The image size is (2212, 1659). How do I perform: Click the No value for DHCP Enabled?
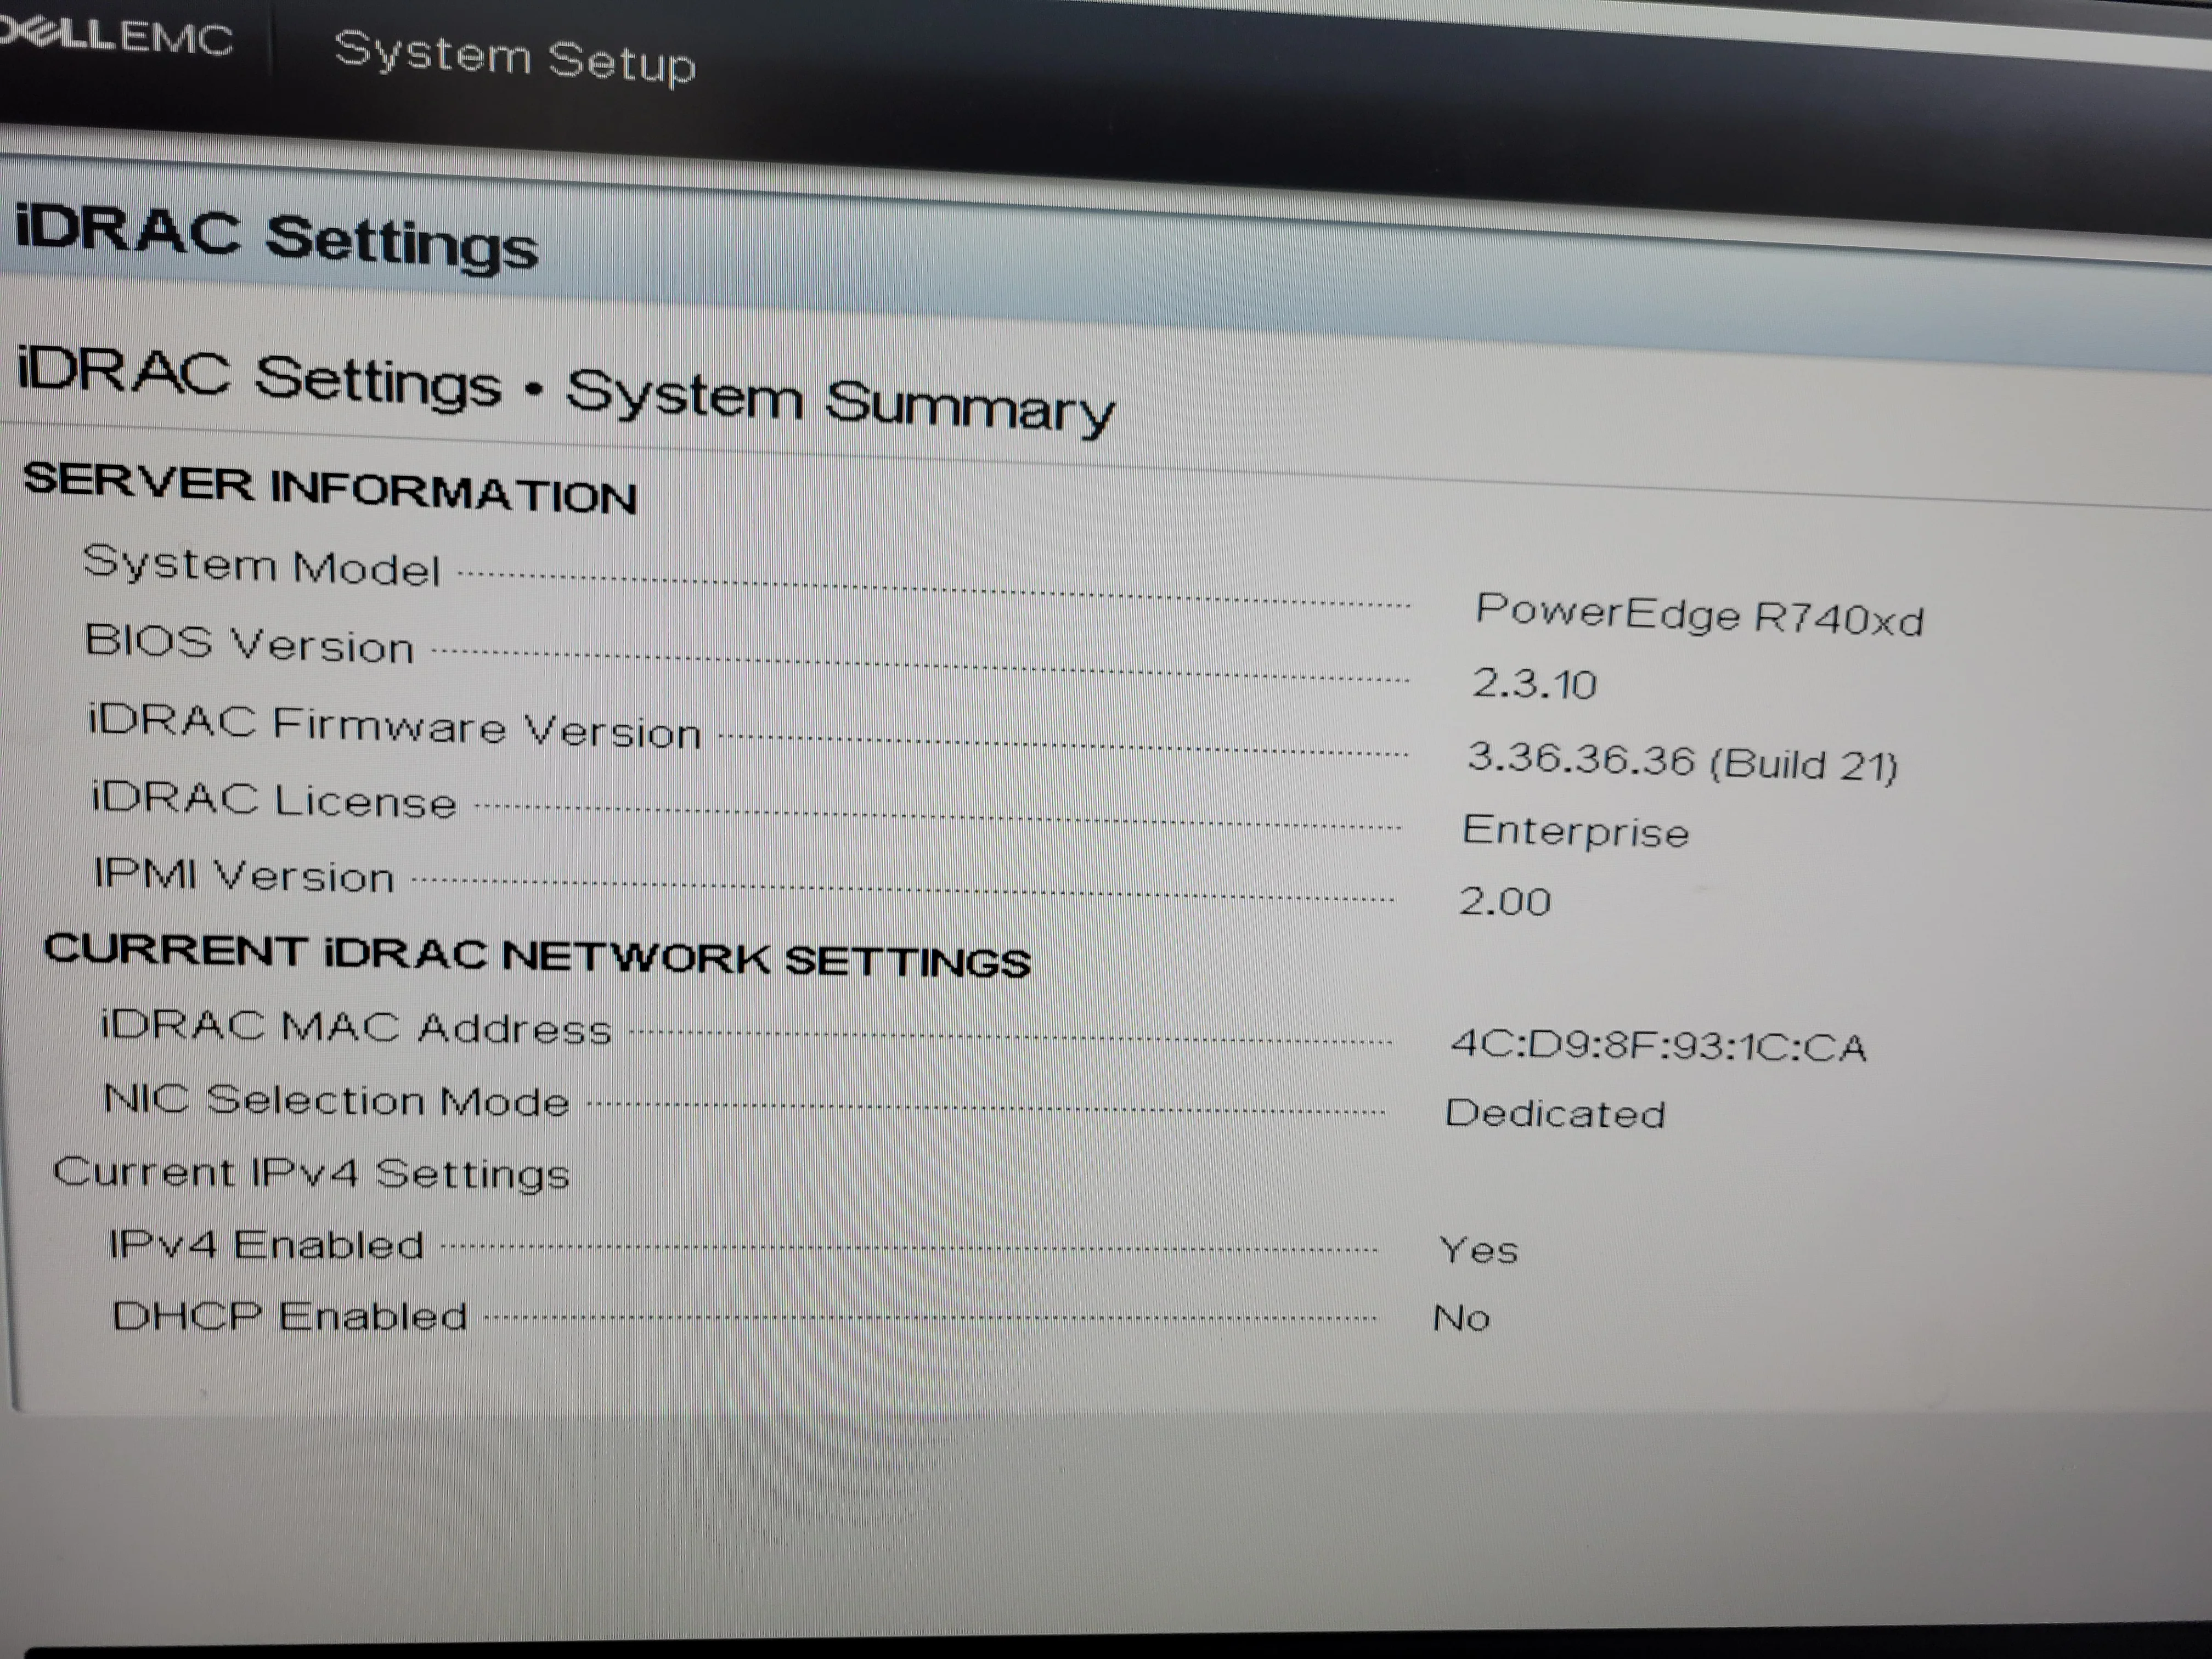coord(1461,1318)
